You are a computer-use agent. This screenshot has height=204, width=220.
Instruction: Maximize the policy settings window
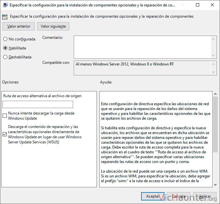198,5
